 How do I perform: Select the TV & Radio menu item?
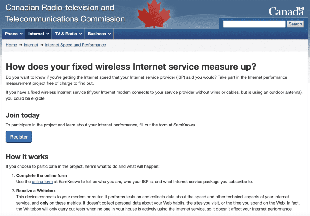(x=68, y=34)
